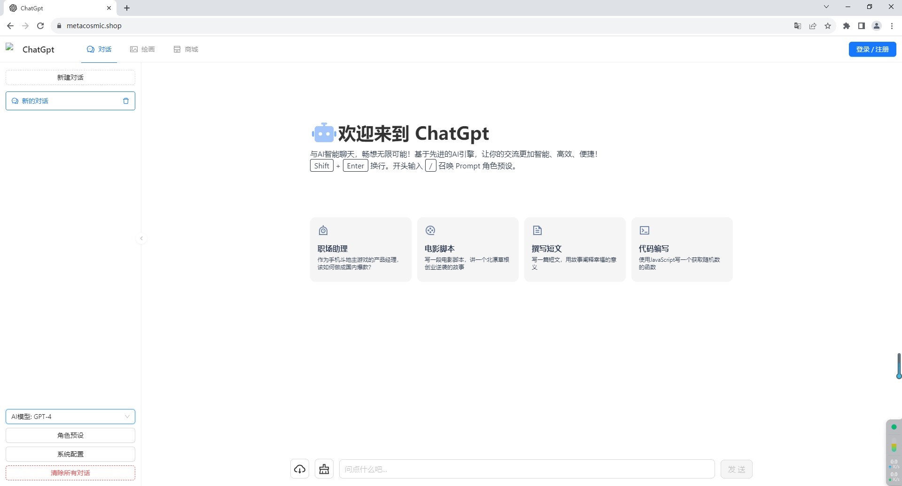Click the robot icon button beside the message input

[324, 469]
